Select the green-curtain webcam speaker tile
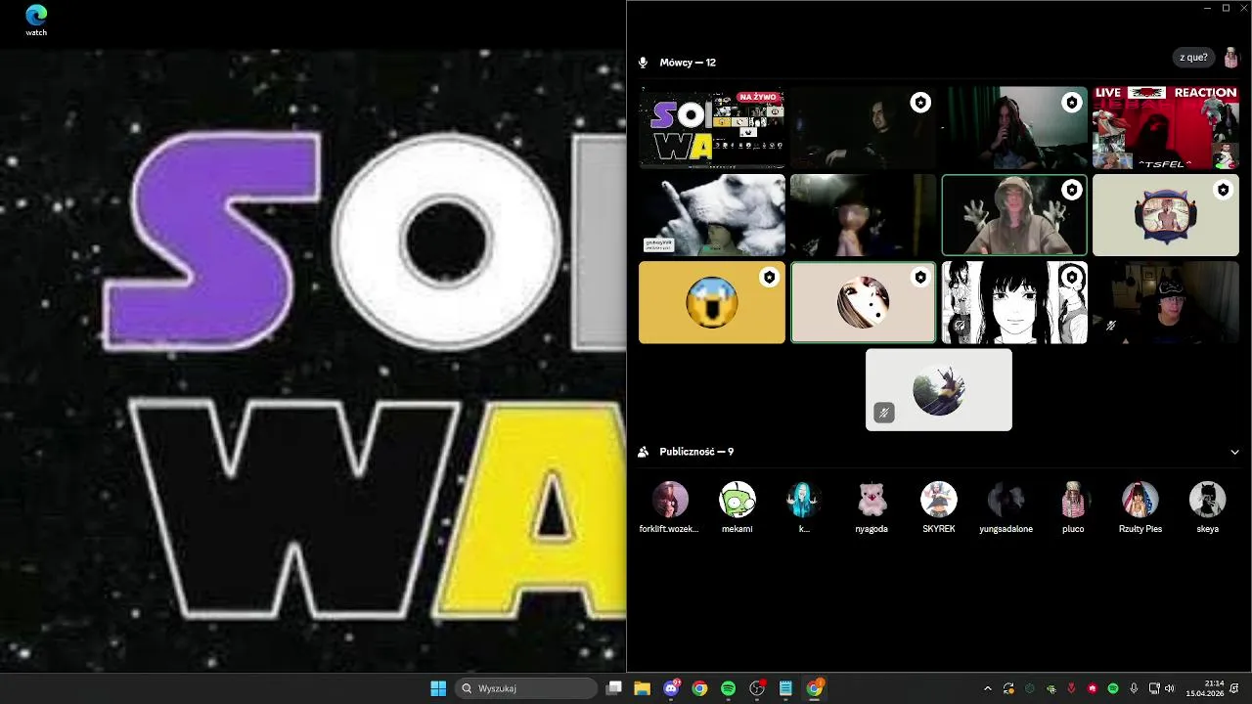The height and width of the screenshot is (704, 1252). pyautogui.click(x=1014, y=128)
